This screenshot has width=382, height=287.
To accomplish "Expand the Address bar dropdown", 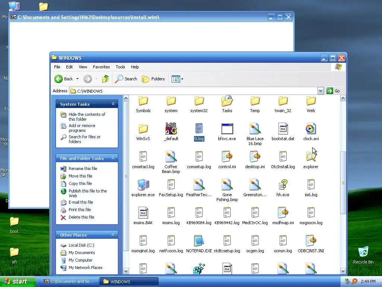I will pyautogui.click(x=320, y=91).
